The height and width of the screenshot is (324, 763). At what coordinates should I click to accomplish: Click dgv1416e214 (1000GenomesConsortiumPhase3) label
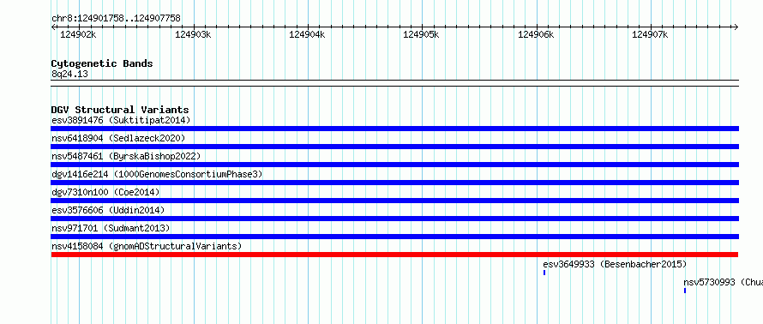click(x=157, y=174)
